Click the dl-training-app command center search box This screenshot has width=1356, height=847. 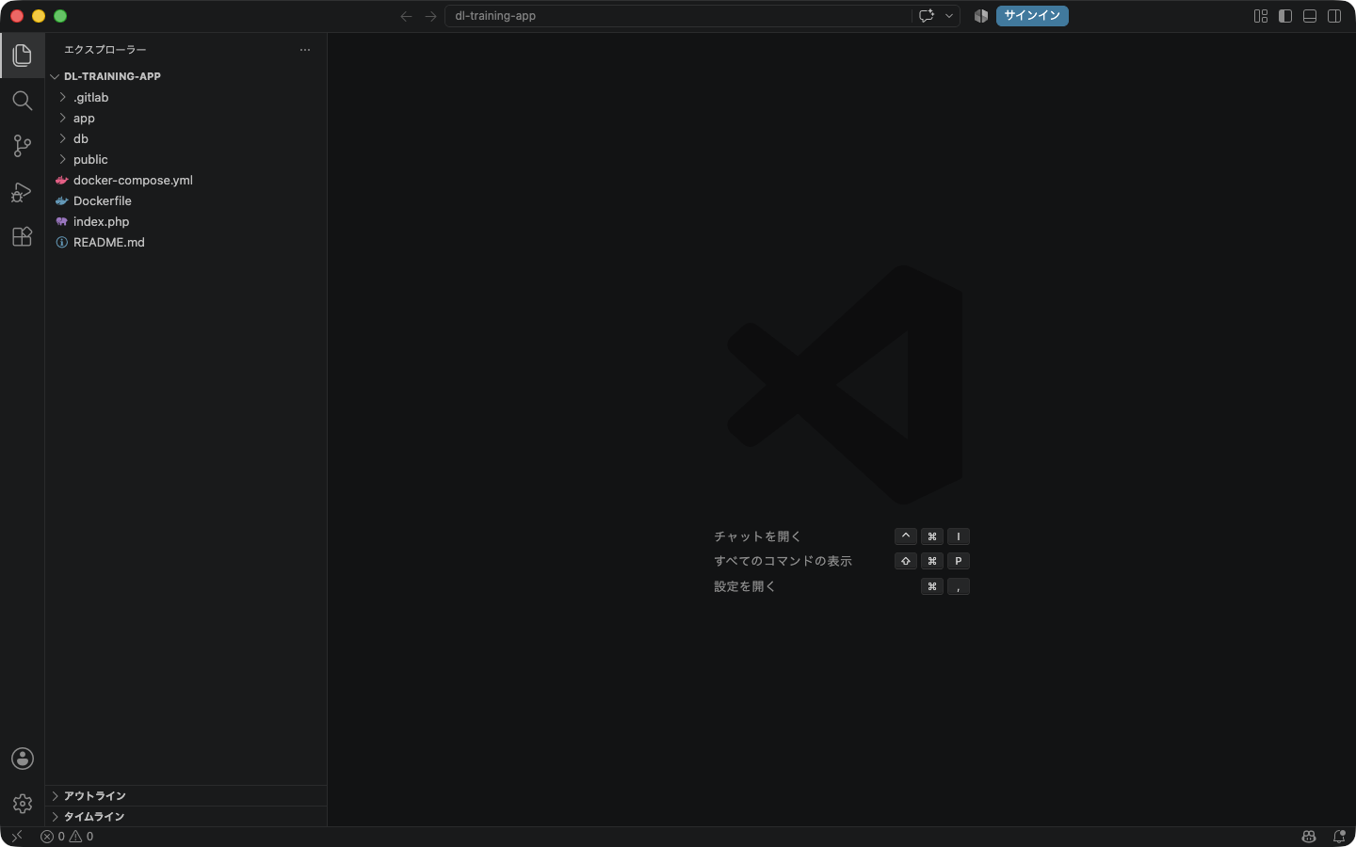[x=678, y=16]
